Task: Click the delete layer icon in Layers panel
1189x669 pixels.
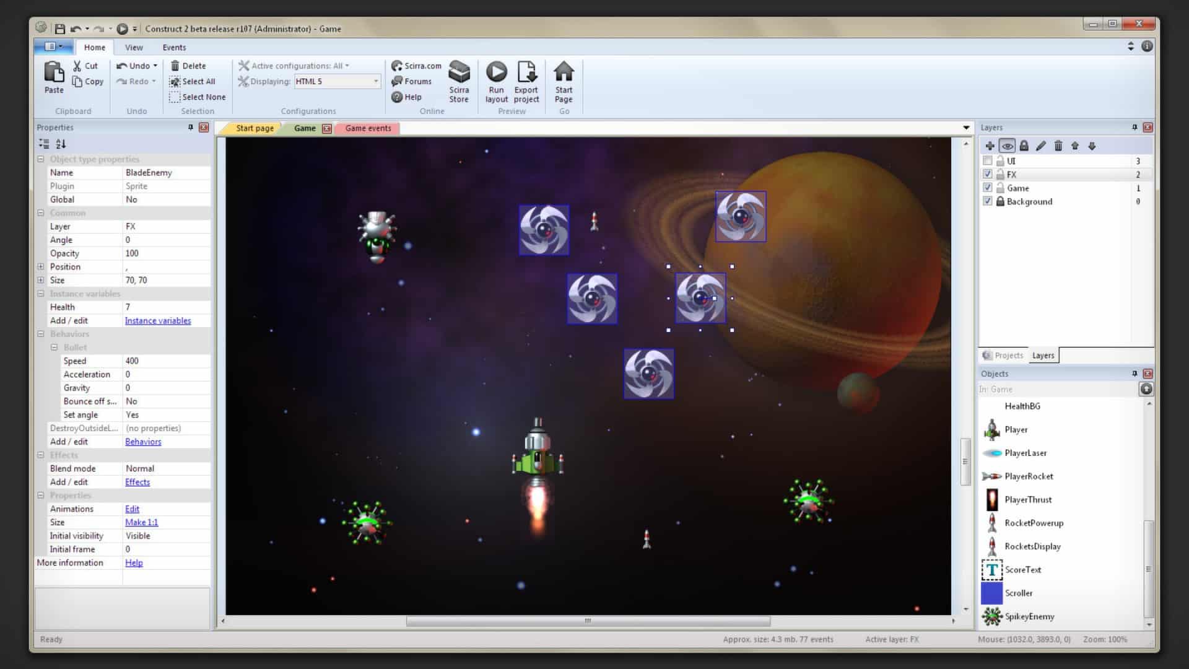Action: pos(1058,144)
